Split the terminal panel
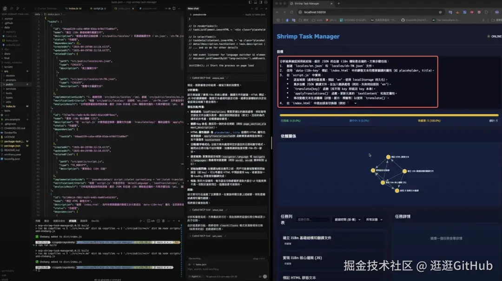The width and height of the screenshot is (502, 281). point(158,221)
